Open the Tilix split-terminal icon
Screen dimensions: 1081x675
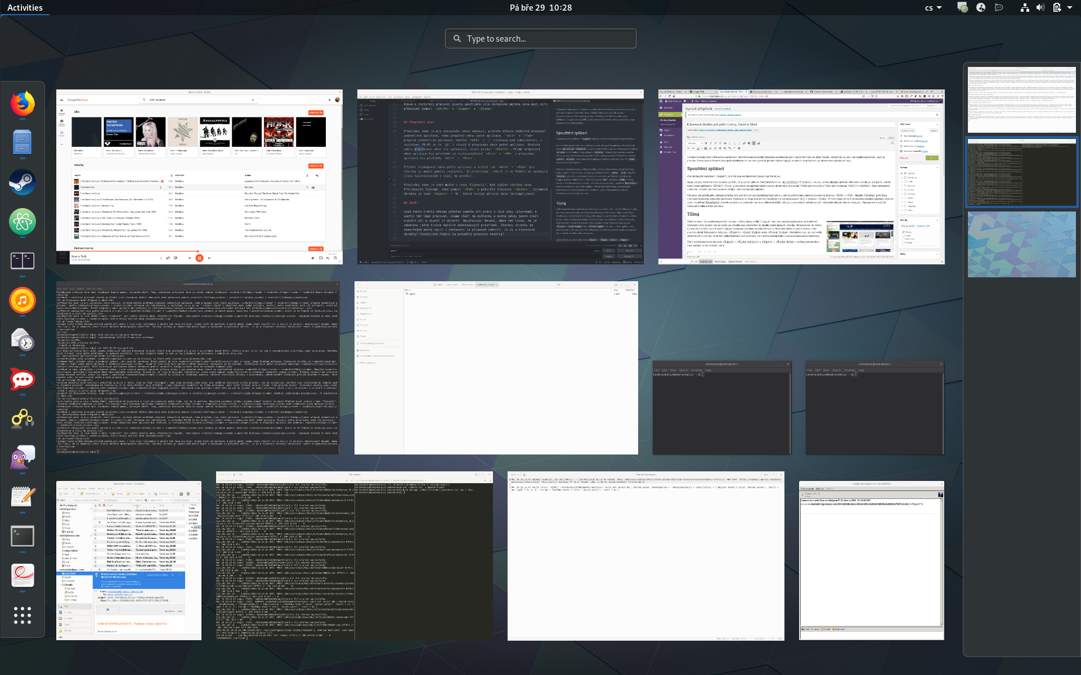(x=23, y=260)
